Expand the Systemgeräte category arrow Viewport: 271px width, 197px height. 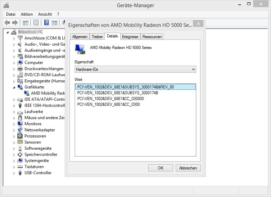pos(14,161)
